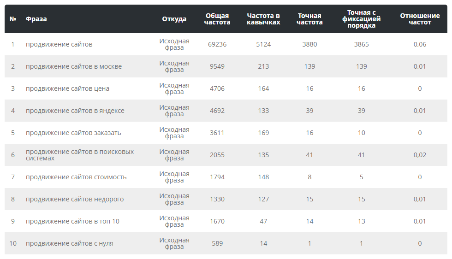Click 'продвижение сайтов в поисковых системах'
Image resolution: width=452 pixels, height=259 pixels.
click(x=79, y=155)
